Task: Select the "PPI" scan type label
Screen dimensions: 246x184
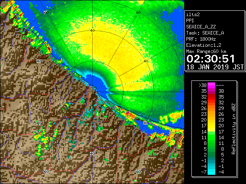Action: click(x=190, y=21)
